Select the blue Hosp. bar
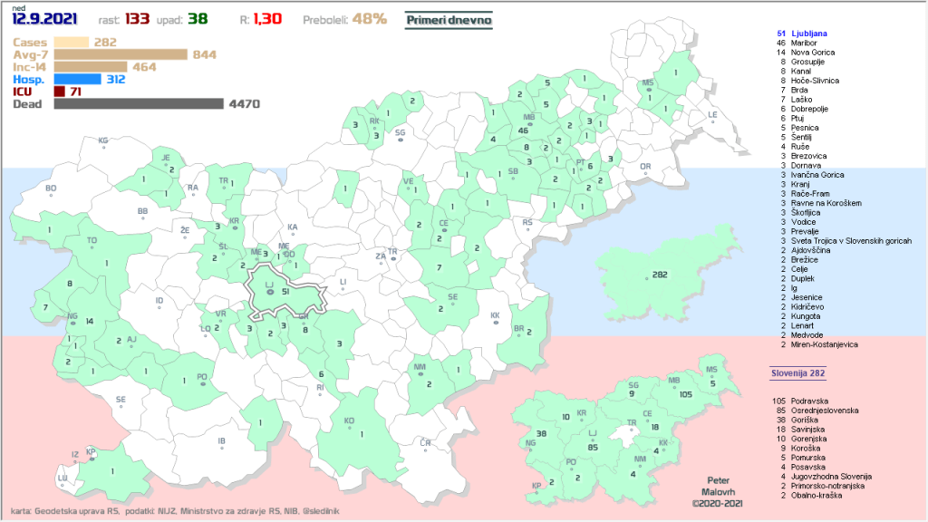 click(89, 79)
